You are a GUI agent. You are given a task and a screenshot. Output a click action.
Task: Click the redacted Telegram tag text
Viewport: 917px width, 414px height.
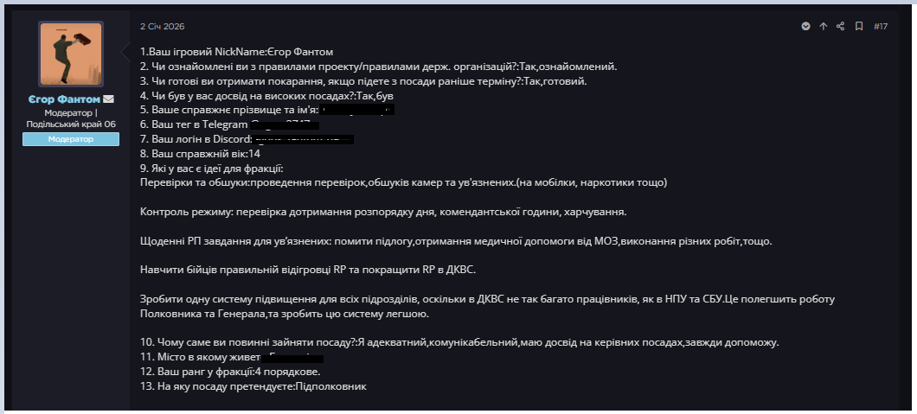285,124
